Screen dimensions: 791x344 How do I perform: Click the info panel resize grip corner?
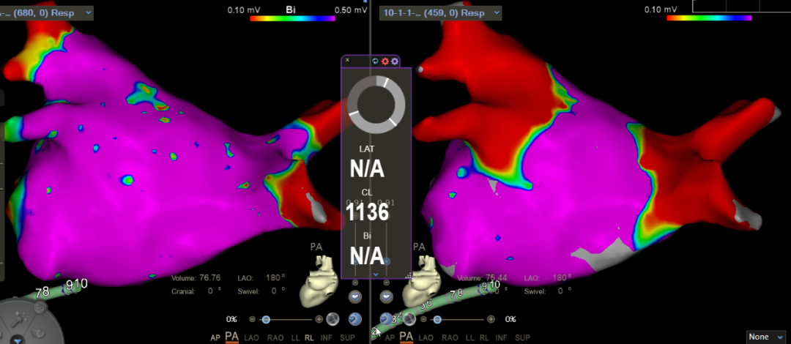pos(409,276)
